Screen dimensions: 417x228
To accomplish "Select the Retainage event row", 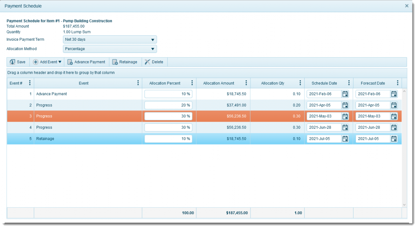I will (204, 138).
